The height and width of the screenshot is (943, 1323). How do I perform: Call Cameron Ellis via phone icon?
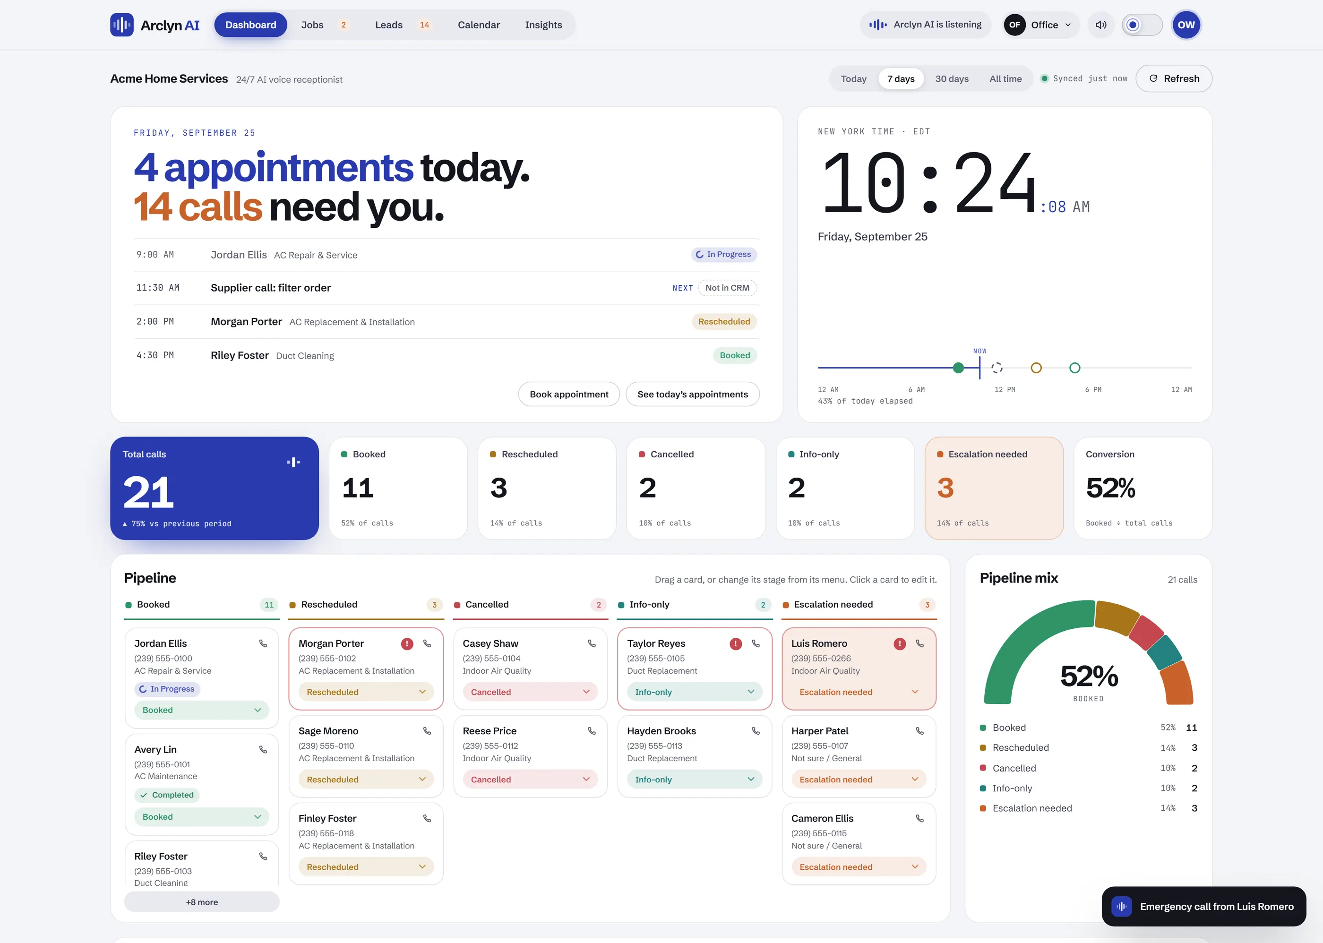point(920,818)
